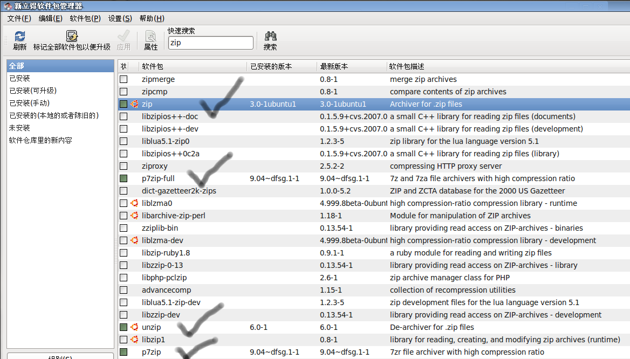Click unzip's installed version 6.0-1
The width and height of the screenshot is (630, 359).
258,327
